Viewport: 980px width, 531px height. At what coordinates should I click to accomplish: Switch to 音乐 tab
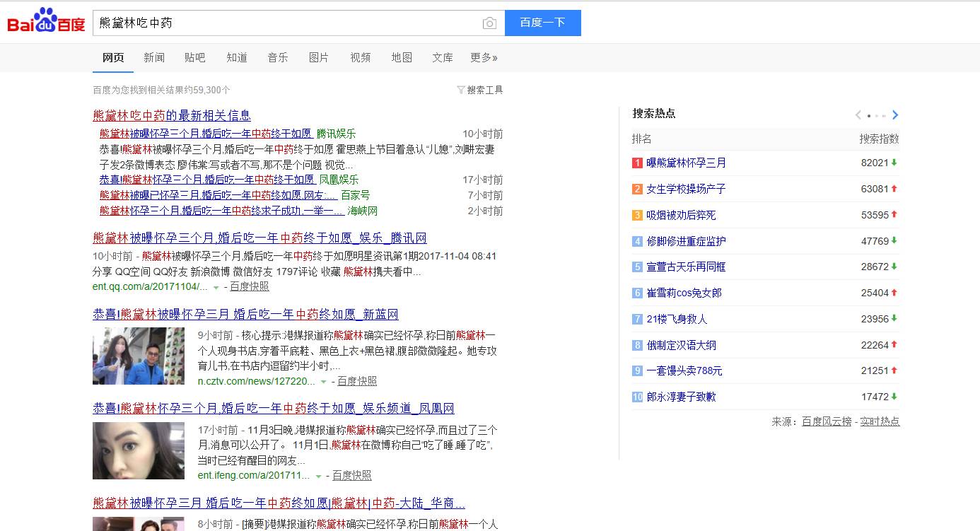coord(278,57)
